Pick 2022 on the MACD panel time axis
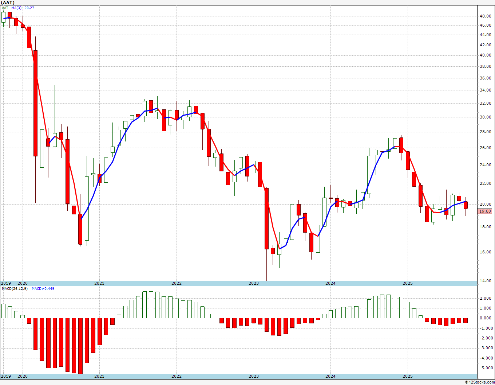The image size is (495, 385). (177, 376)
